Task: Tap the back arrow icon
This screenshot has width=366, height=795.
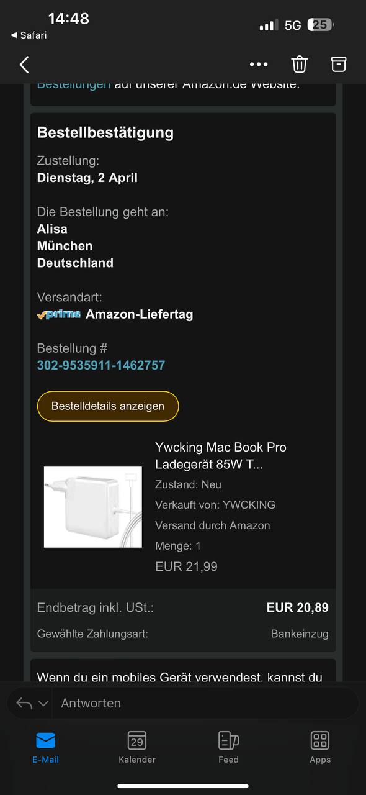Action: click(24, 64)
